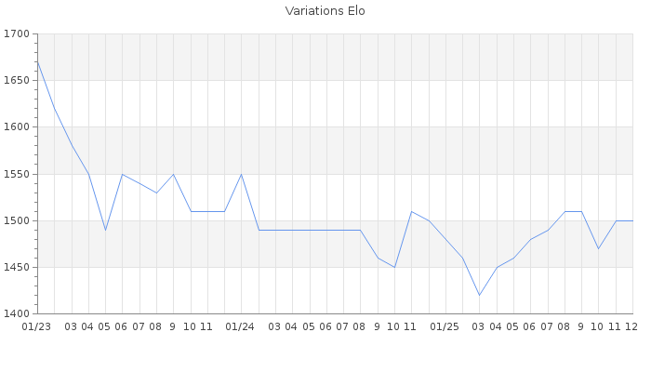This screenshot has width=651, height=372.
Task: Click the 1450 low point before 01/25
Action: coord(394,267)
